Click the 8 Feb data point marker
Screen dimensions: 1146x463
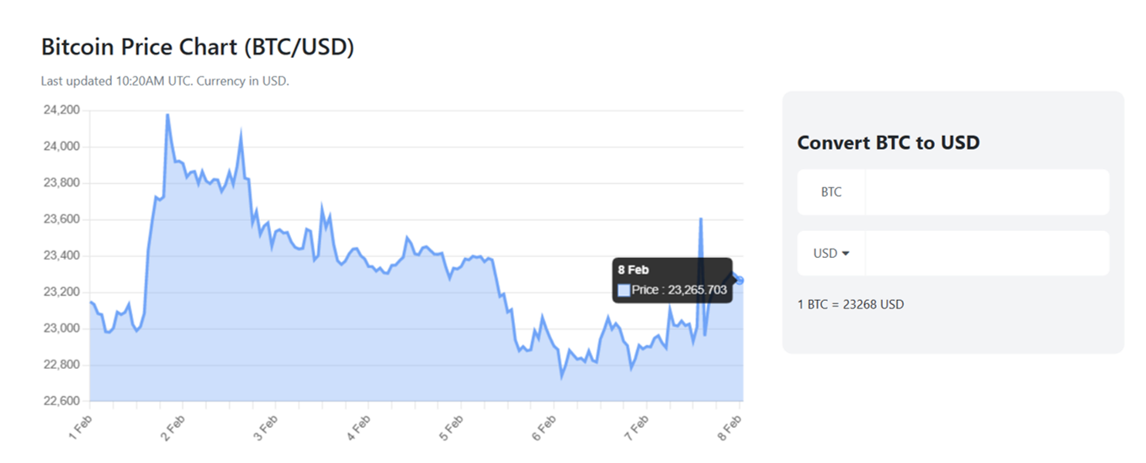coord(740,280)
